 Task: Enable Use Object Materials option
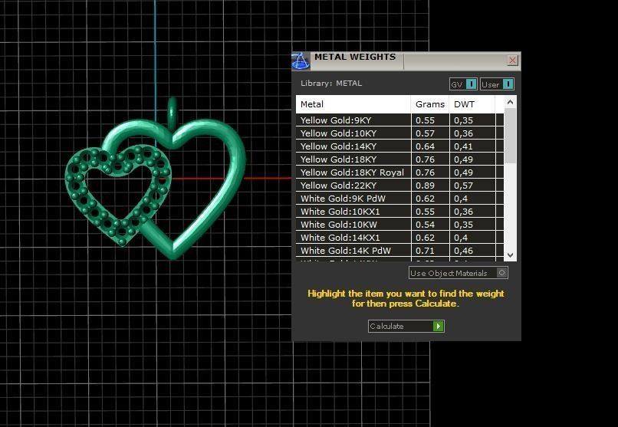point(458,273)
